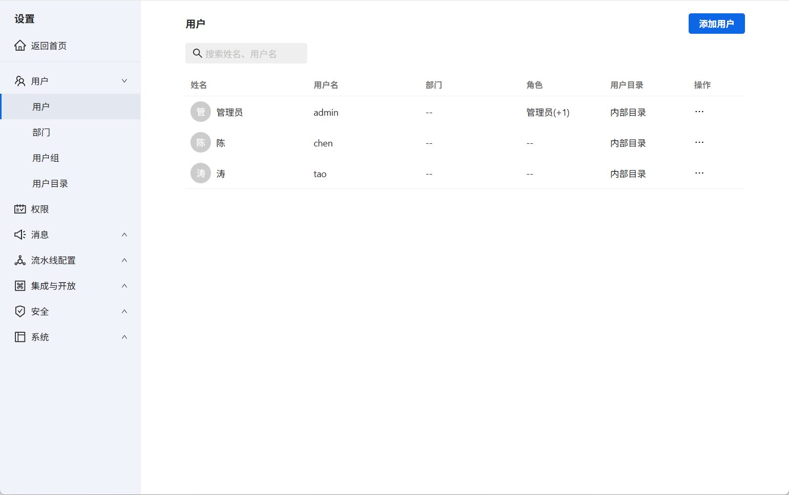This screenshot has width=789, height=495.
Task: Click the 权限 calendar-style permissions icon
Action: click(x=20, y=209)
